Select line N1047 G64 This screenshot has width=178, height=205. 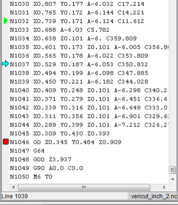(x=27, y=151)
